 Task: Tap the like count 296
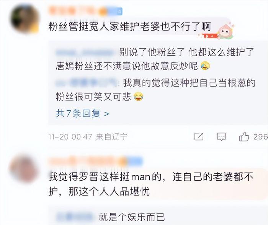coord(261,137)
